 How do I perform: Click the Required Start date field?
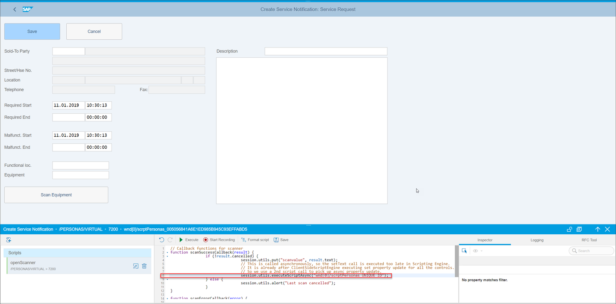(x=68, y=105)
